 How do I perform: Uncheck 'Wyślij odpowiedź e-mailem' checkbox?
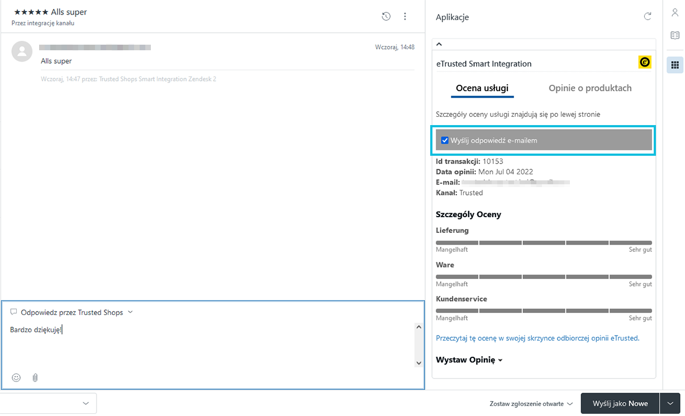pyautogui.click(x=445, y=141)
